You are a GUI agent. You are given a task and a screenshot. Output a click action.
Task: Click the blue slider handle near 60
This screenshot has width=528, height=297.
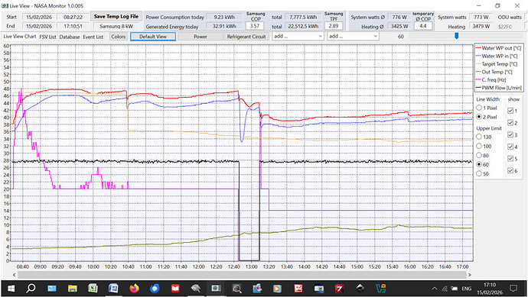pyautogui.click(x=457, y=36)
